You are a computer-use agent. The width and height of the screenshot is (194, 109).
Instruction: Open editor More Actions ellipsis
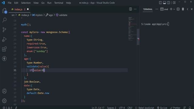135,9
